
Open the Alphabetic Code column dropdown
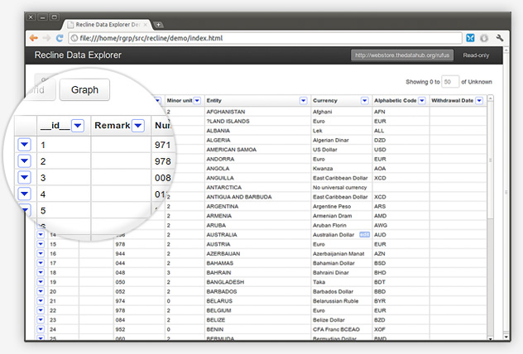pyautogui.click(x=421, y=100)
